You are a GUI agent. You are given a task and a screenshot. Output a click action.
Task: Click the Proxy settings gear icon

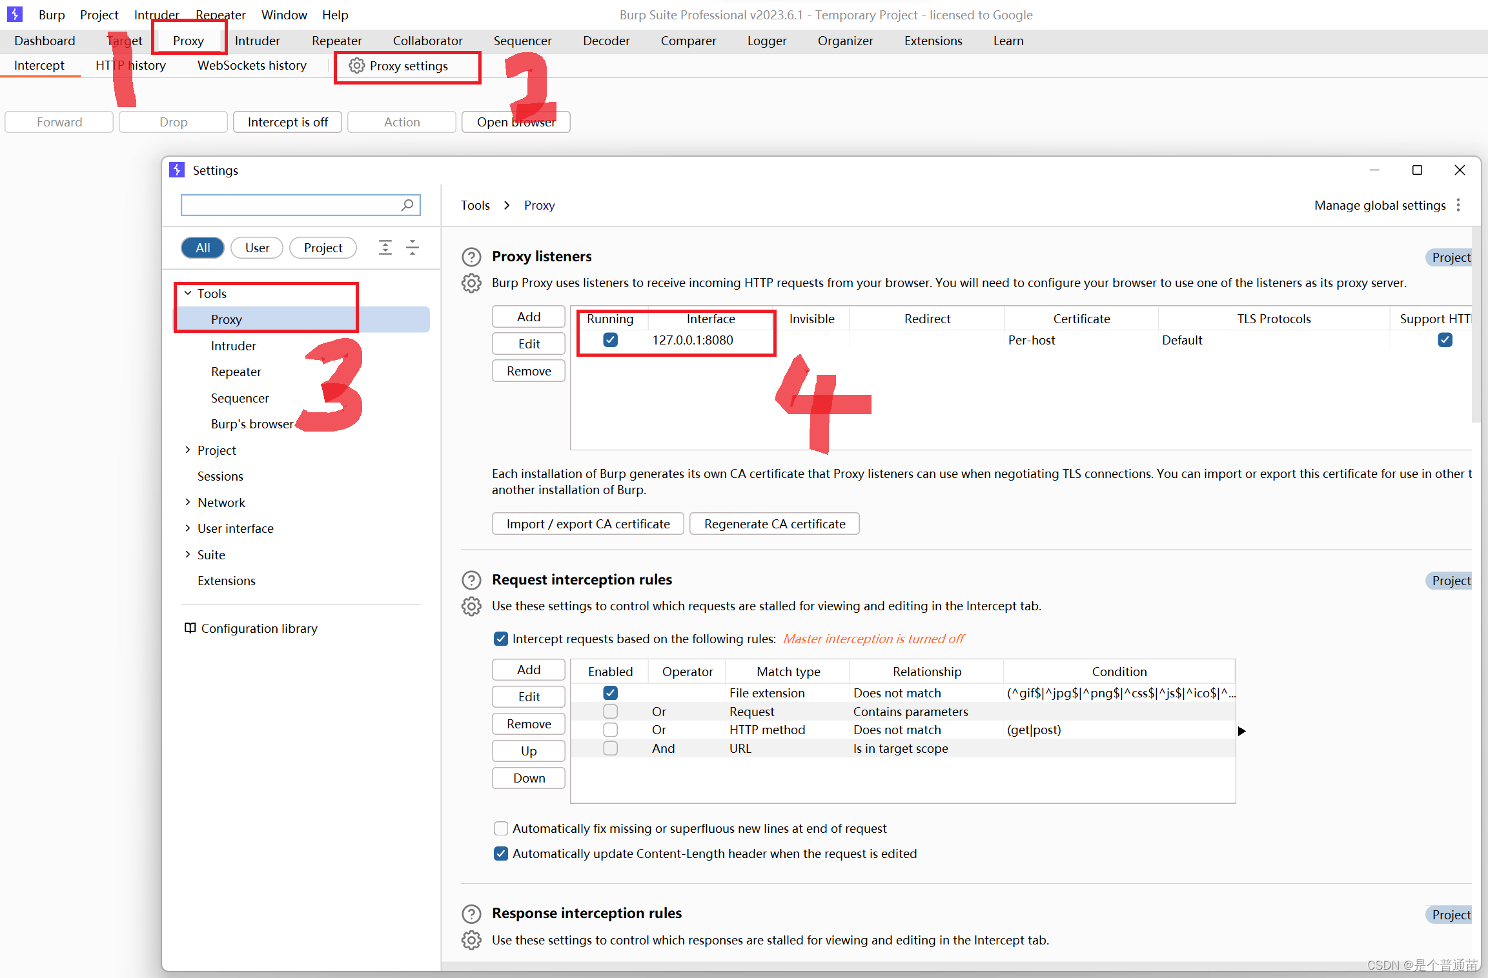coord(356,66)
